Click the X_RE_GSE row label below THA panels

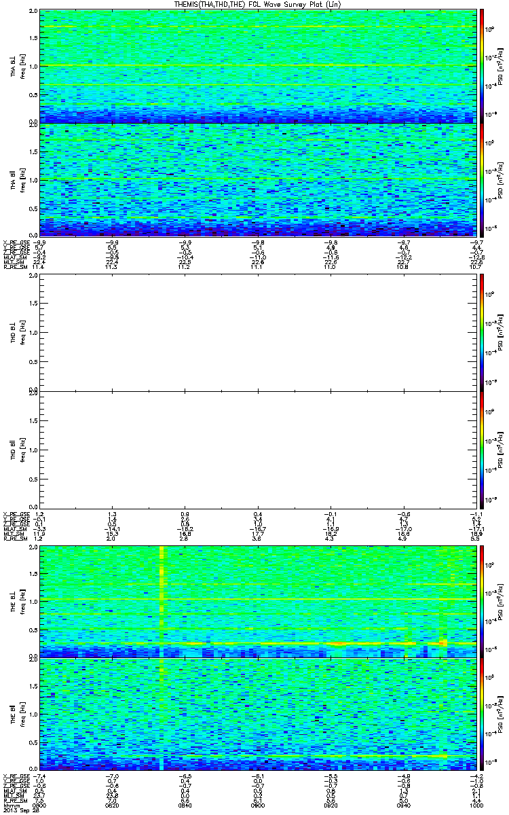(15, 242)
